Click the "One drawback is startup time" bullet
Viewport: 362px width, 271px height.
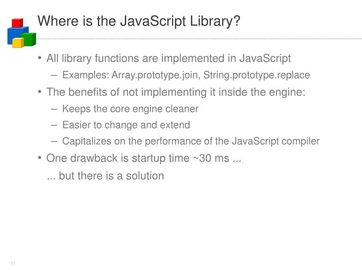[144, 158]
